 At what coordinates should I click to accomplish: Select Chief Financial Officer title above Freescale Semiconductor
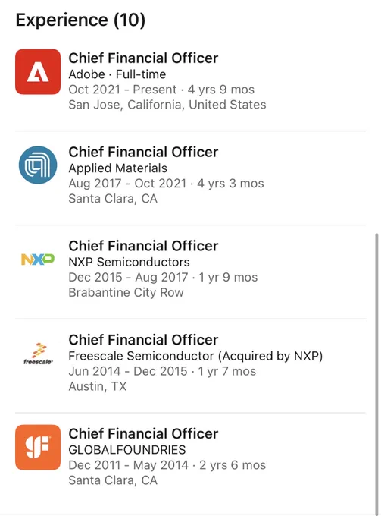pyautogui.click(x=143, y=340)
